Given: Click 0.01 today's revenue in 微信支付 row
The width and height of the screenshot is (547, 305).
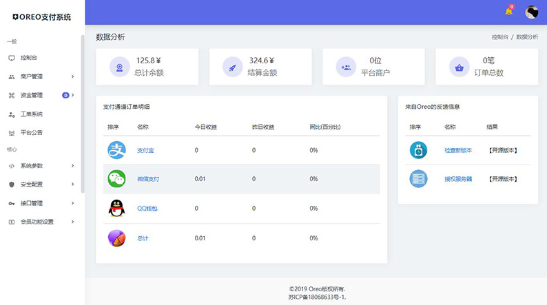Looking at the screenshot, I should pos(200,179).
